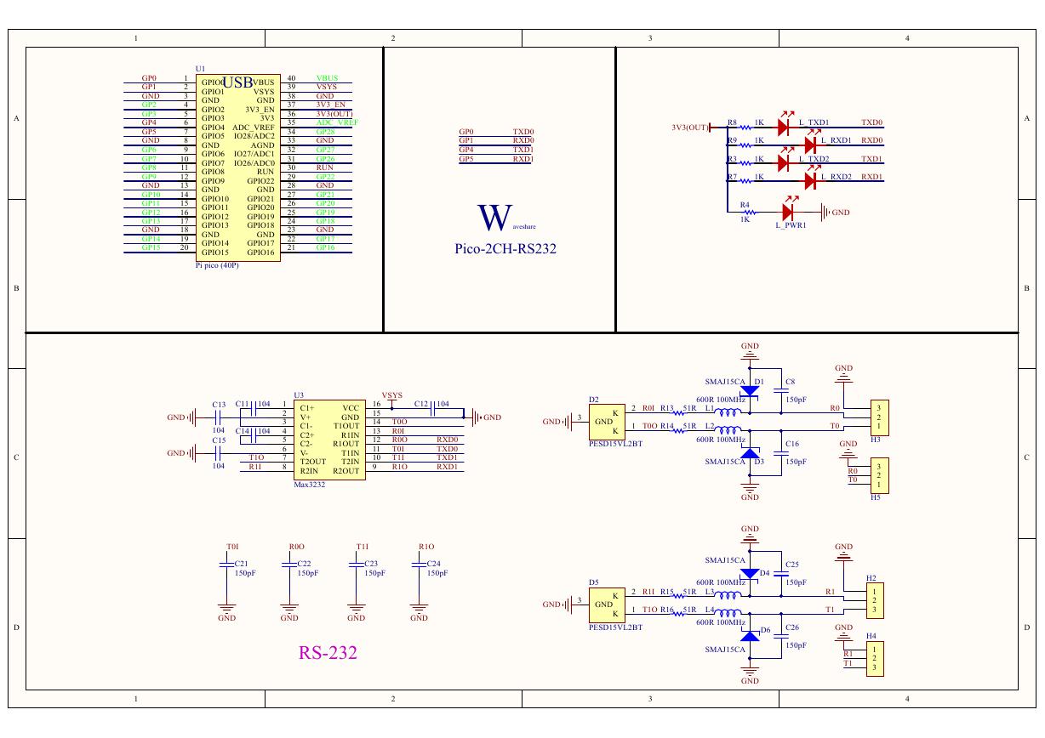
Task: Click the C1+ pin name on U3
Action: (307, 408)
